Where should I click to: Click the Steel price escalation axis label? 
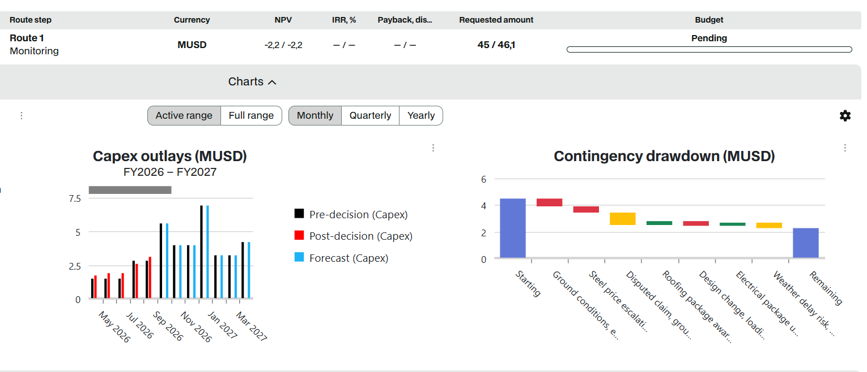tap(618, 301)
